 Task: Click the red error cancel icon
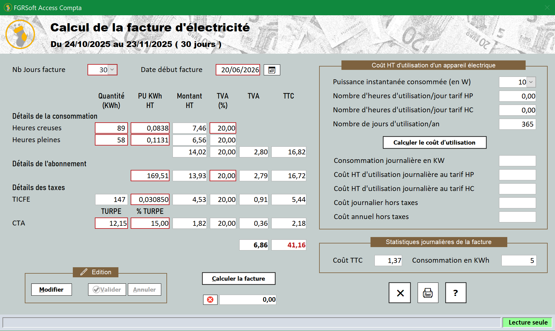point(210,300)
